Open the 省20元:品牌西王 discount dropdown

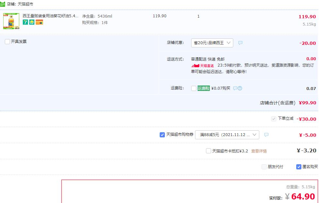(x=212, y=43)
